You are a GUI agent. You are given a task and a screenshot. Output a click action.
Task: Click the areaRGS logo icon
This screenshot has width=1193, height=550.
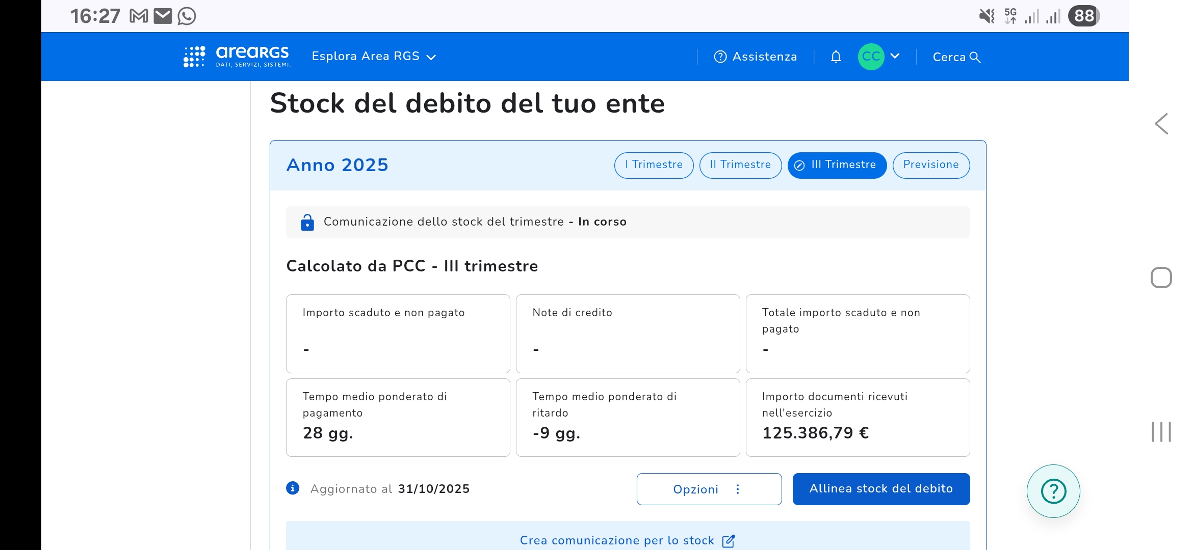194,57
